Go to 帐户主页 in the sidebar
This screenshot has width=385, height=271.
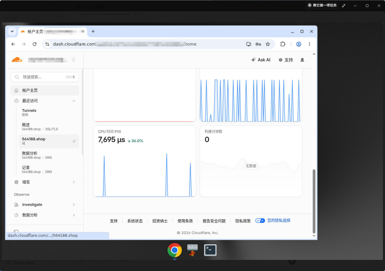point(45,90)
